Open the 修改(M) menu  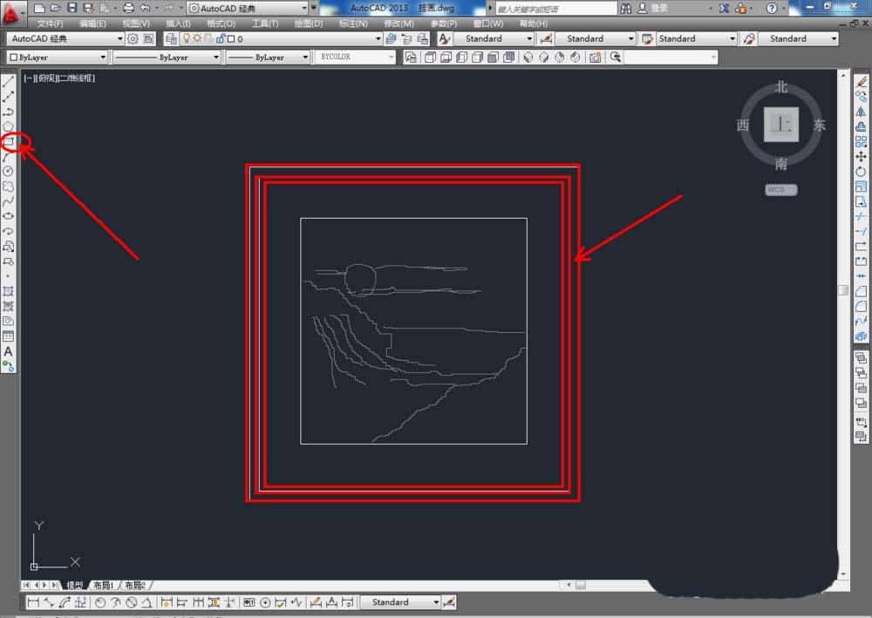pyautogui.click(x=399, y=24)
